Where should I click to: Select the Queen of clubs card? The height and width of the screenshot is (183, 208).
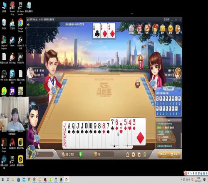73,135
